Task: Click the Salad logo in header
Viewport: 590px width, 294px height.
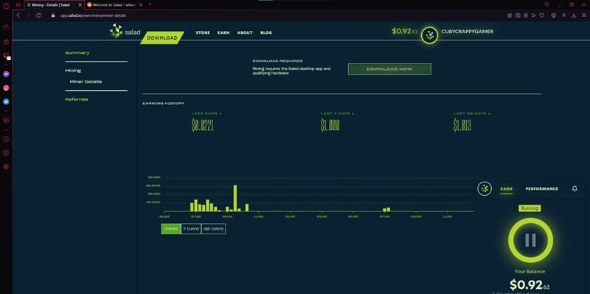Action: tap(125, 31)
